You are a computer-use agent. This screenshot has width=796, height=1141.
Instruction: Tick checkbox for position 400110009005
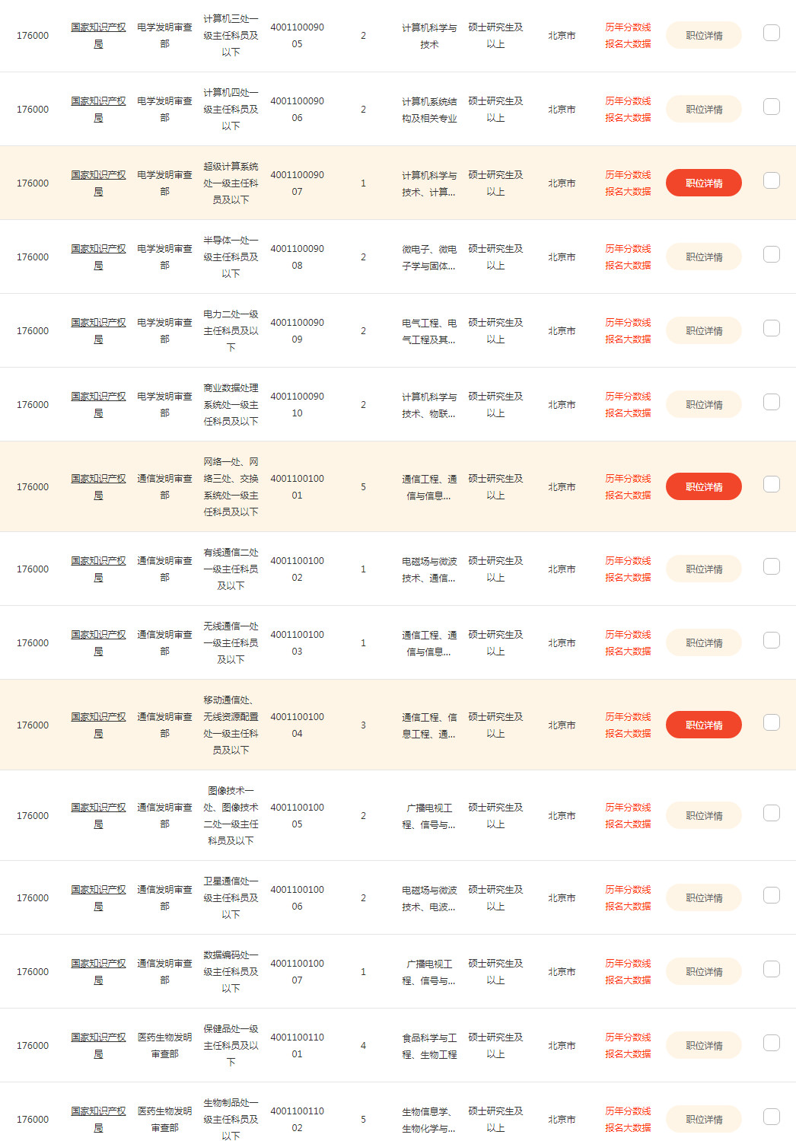click(772, 33)
